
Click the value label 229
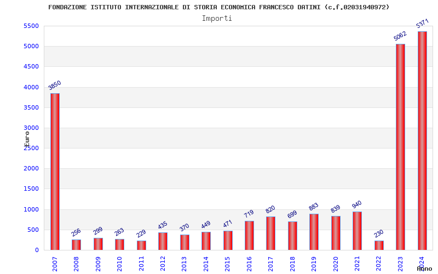point(141,233)
